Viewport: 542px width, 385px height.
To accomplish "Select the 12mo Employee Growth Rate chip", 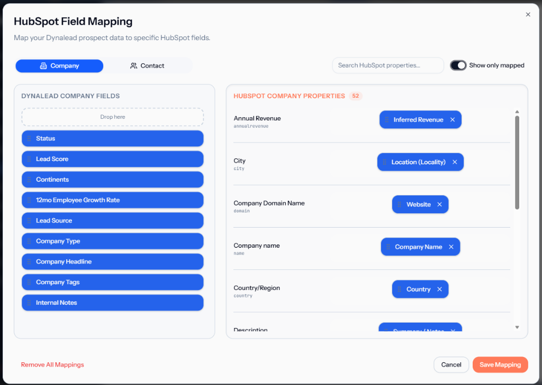I will (113, 200).
